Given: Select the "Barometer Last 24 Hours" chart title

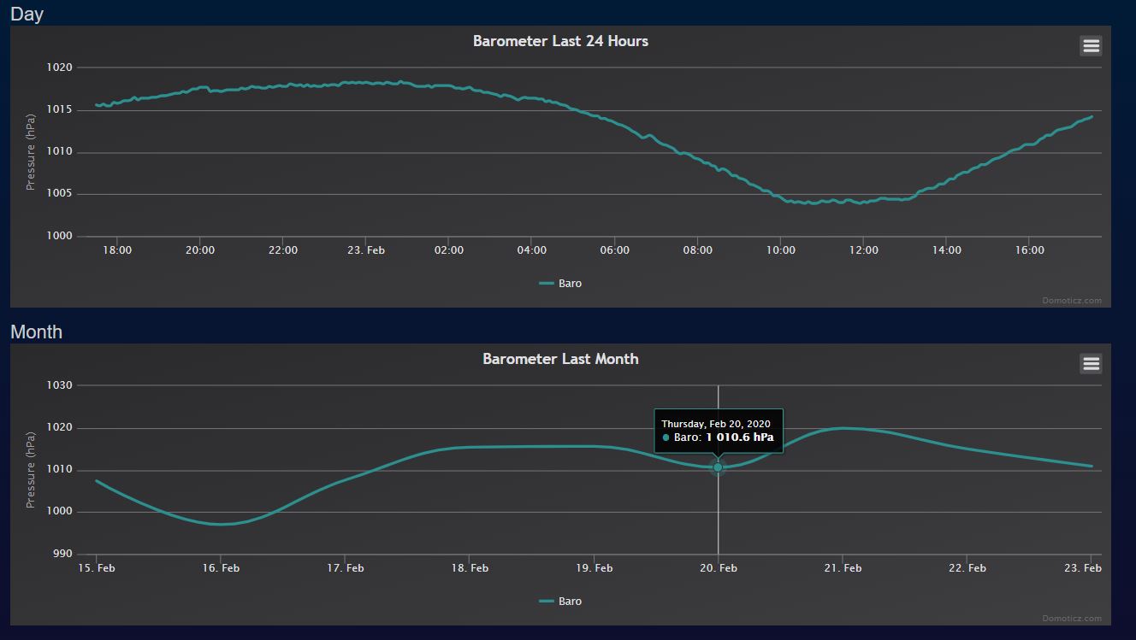Looking at the screenshot, I should (x=560, y=41).
